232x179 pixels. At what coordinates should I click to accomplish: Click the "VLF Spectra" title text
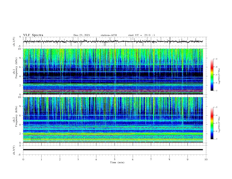(33, 35)
